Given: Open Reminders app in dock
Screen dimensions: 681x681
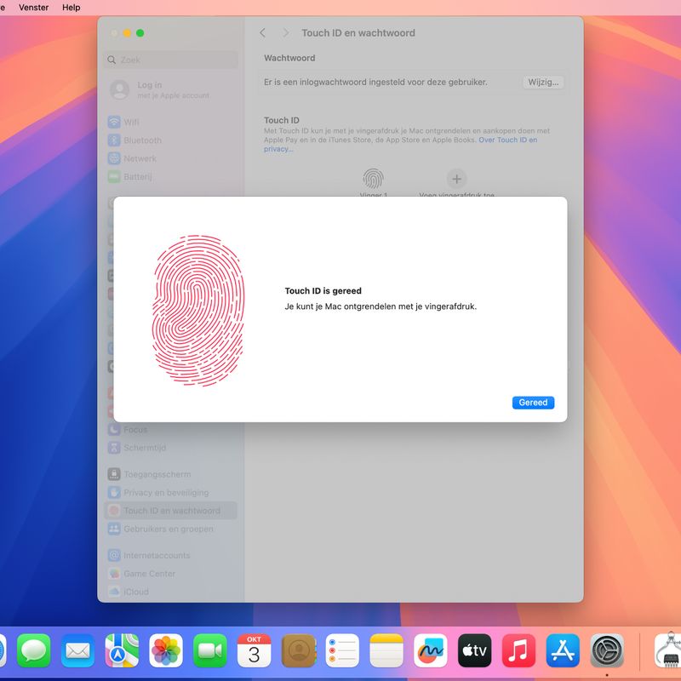Looking at the screenshot, I should [x=342, y=651].
